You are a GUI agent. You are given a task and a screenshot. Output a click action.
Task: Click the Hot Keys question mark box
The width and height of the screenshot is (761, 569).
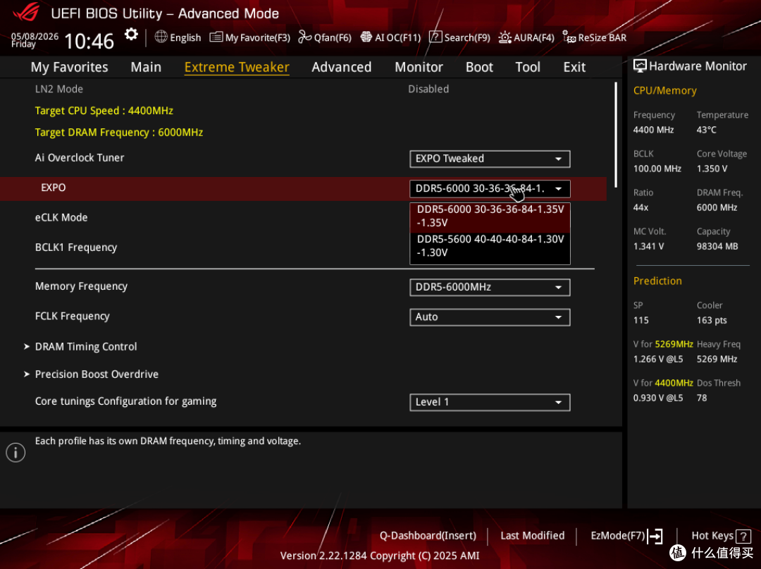click(743, 536)
